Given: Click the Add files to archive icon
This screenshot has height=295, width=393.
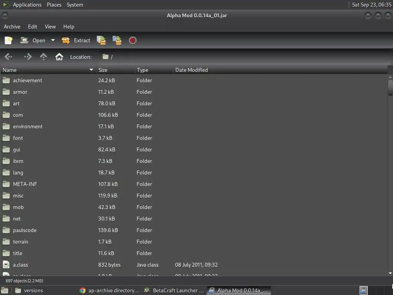Looking at the screenshot, I should pyautogui.click(x=101, y=40).
